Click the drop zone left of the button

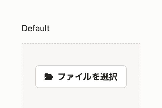29,77
